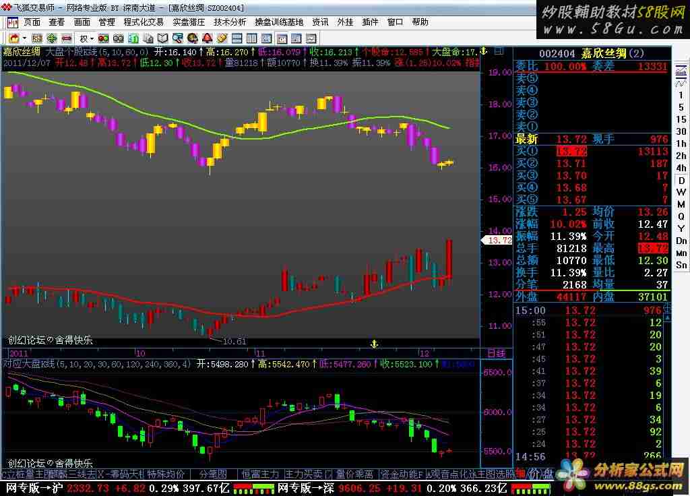Switch to the 资金动能 indicator tab
This screenshot has height=496, width=690.
402,474
